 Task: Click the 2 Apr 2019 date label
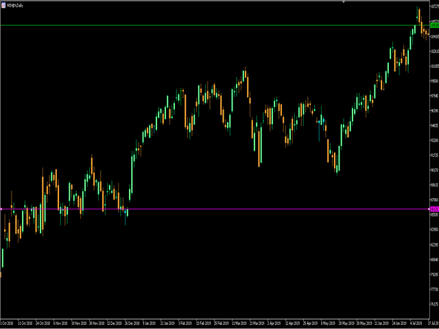(274, 323)
